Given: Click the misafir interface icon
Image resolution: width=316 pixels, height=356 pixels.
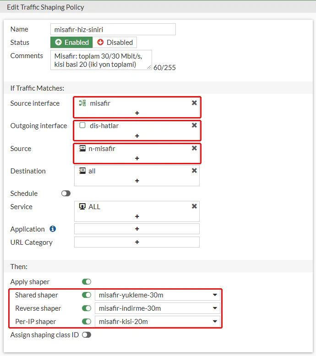Looking at the screenshot, I should 82,103.
